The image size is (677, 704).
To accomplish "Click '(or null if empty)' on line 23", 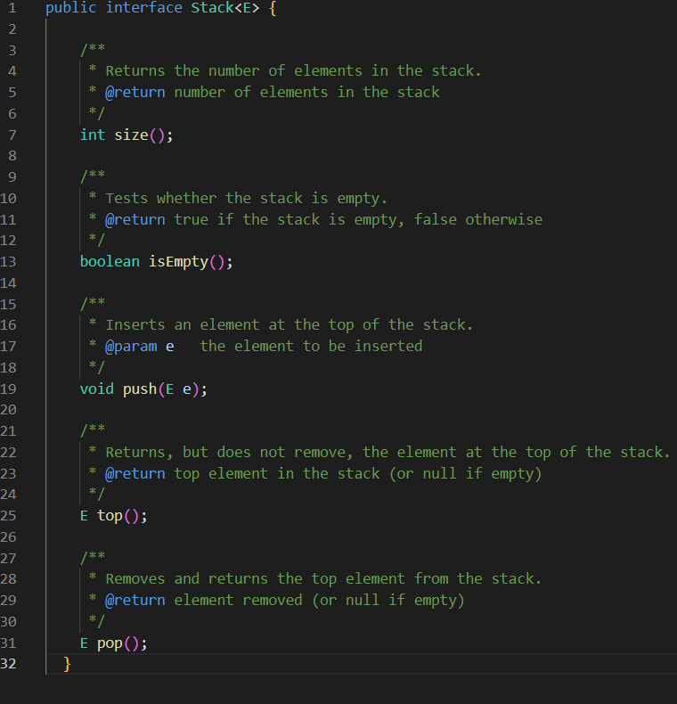I will (465, 474).
